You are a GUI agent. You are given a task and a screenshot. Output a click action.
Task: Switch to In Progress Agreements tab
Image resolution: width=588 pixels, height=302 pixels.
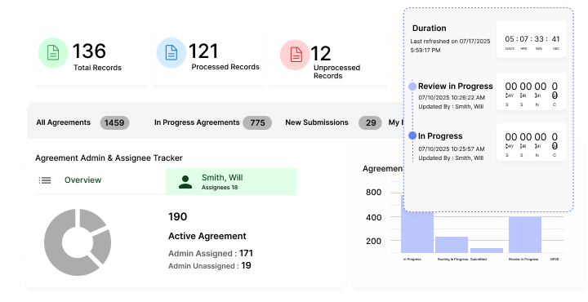[197, 122]
